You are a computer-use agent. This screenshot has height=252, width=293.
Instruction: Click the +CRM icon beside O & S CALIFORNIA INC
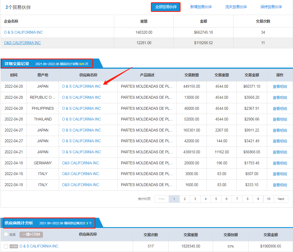point(14,246)
